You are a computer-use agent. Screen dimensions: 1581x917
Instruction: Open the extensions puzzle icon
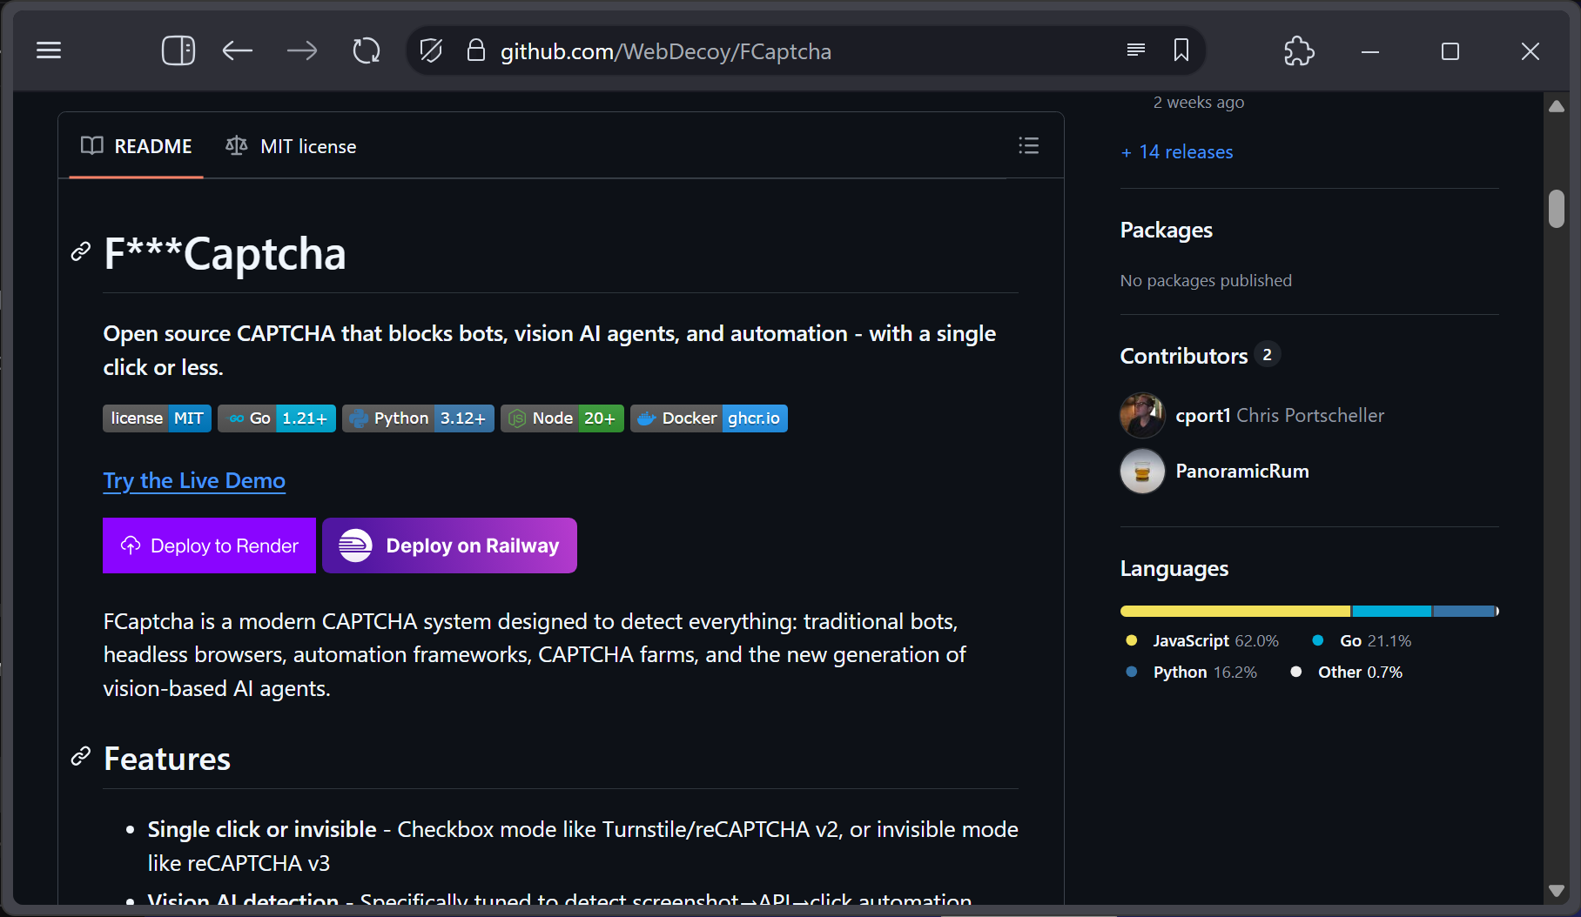(1299, 50)
